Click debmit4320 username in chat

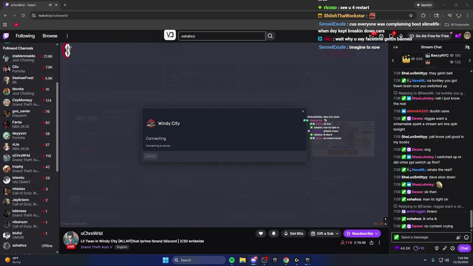[417, 111]
